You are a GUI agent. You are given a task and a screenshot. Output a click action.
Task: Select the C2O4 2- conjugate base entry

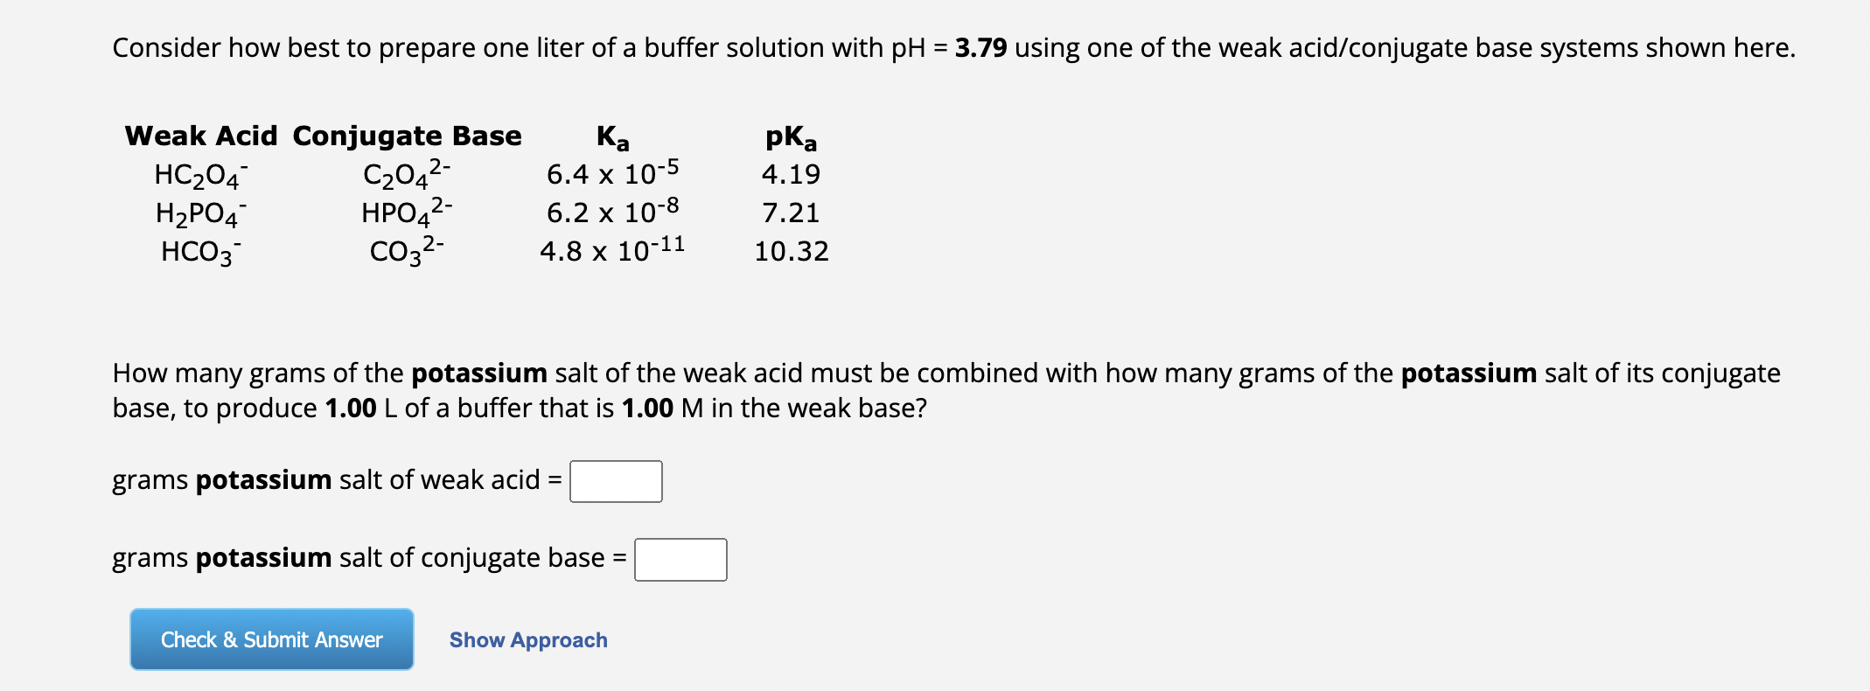[406, 175]
